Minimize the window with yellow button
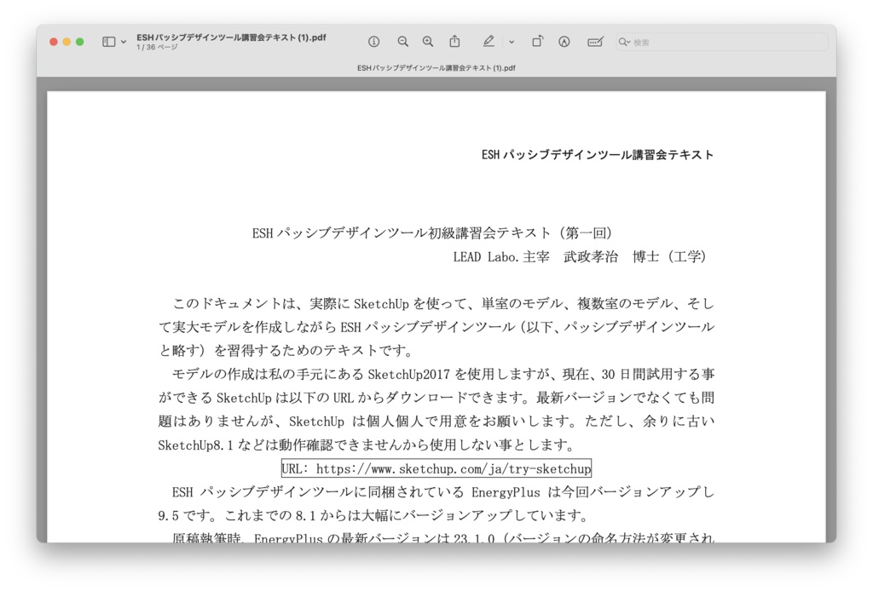The width and height of the screenshot is (873, 591). click(x=66, y=42)
